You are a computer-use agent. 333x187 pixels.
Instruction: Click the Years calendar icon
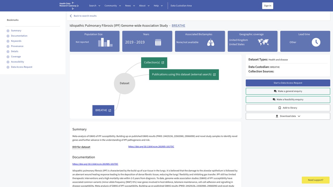(158, 42)
